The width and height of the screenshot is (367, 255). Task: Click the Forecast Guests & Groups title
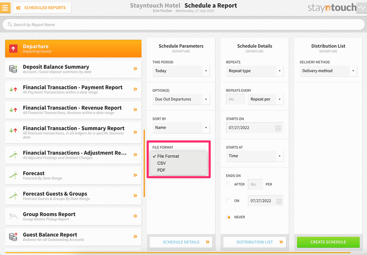tap(55, 194)
